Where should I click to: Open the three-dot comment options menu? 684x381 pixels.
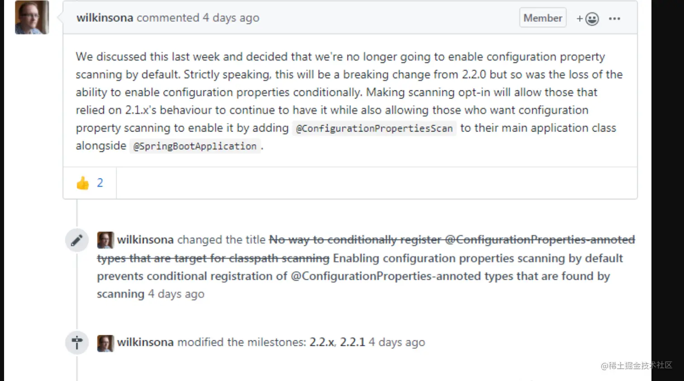(x=614, y=19)
